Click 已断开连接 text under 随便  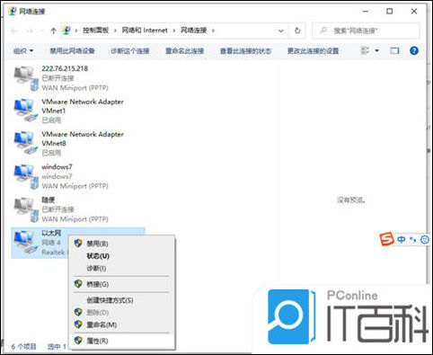pos(57,209)
